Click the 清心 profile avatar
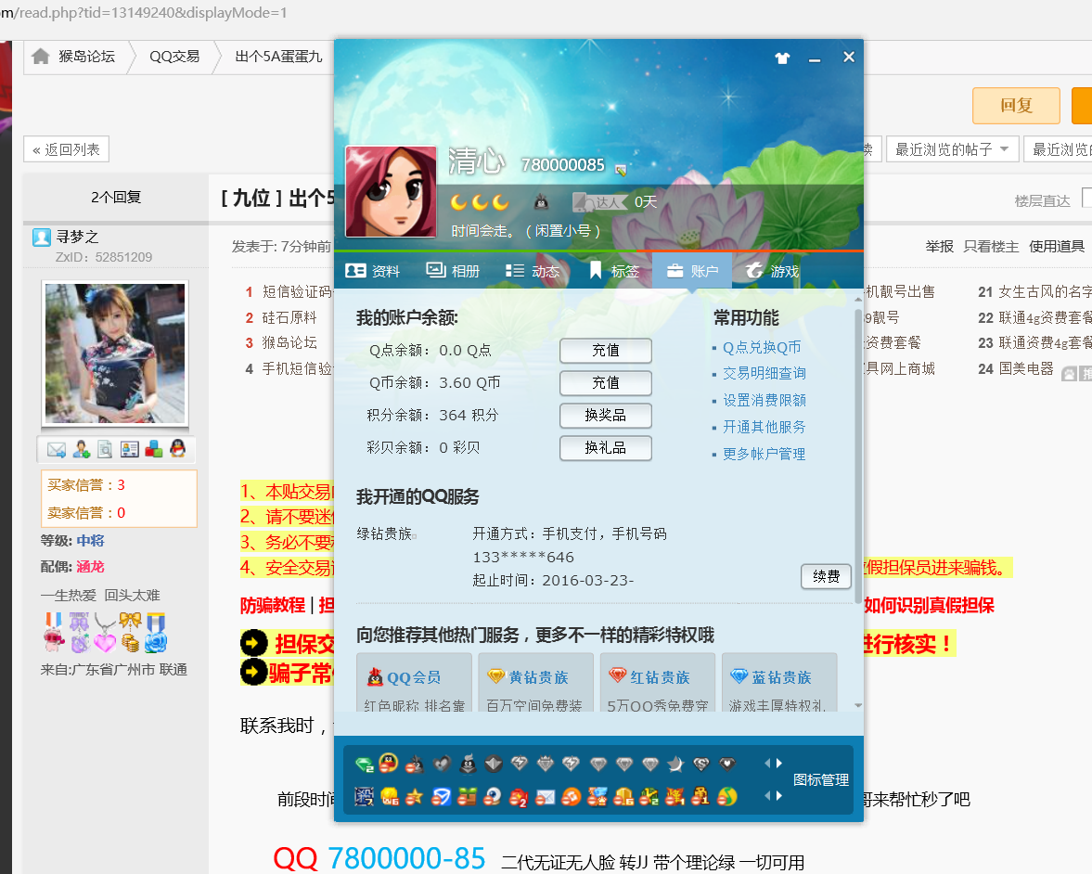The width and height of the screenshot is (1092, 874). click(x=391, y=192)
